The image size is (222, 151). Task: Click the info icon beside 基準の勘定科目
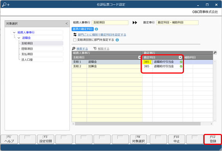point(97,29)
